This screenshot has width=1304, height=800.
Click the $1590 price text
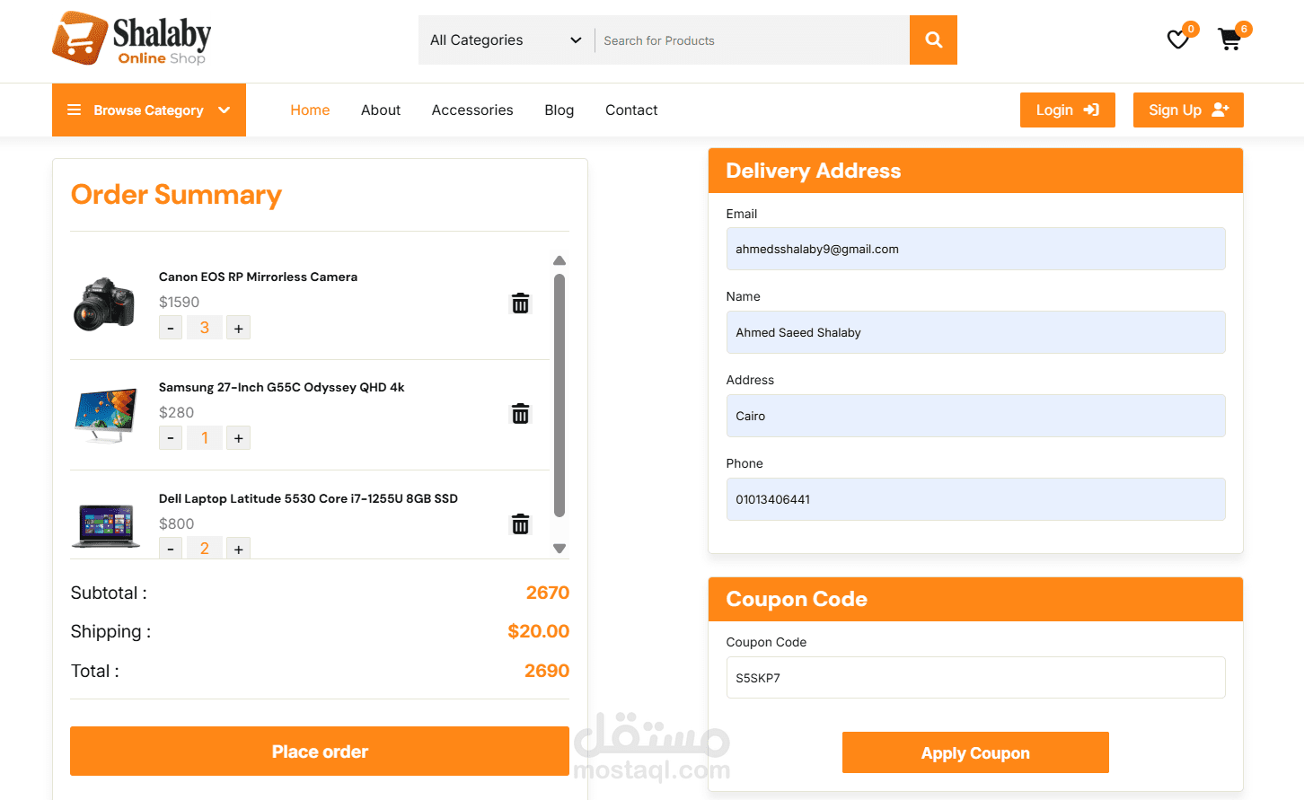[x=179, y=302]
